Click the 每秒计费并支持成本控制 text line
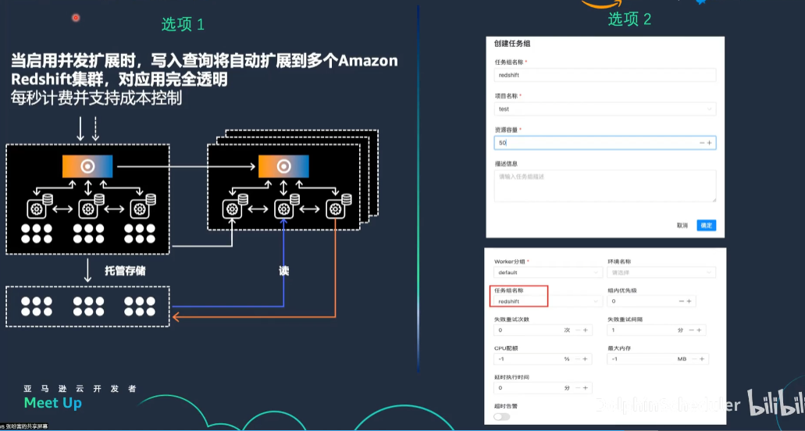 pos(97,98)
